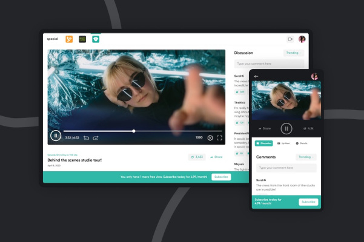
Task: Go back using mobile arrow icon
Action: pyautogui.click(x=256, y=76)
